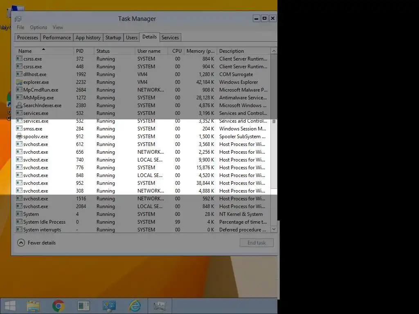This screenshot has width=419, height=314.
Task: Switch to the Performance tab
Action: [57, 37]
